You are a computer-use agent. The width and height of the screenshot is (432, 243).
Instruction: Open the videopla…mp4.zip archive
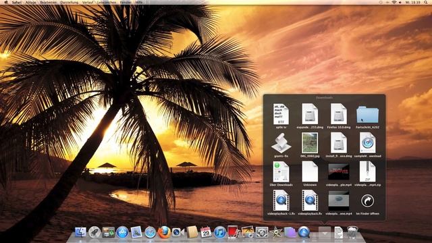pos(367,172)
